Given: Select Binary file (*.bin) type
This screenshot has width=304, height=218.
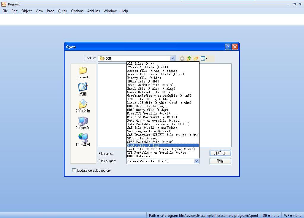Looking at the screenshot, I should point(163,78).
